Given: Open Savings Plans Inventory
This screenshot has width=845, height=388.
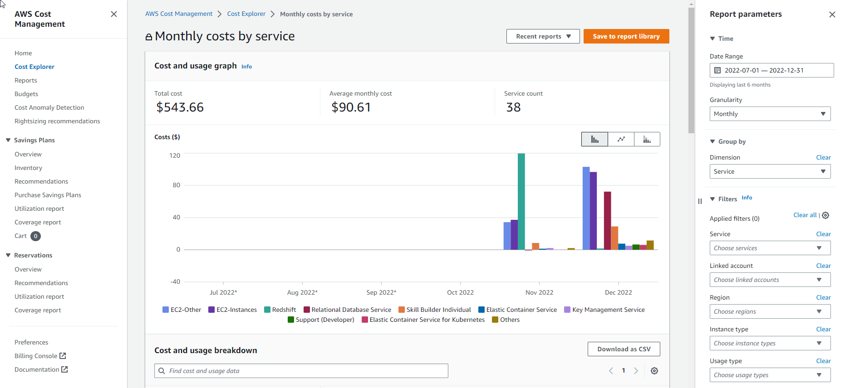Looking at the screenshot, I should tap(28, 168).
